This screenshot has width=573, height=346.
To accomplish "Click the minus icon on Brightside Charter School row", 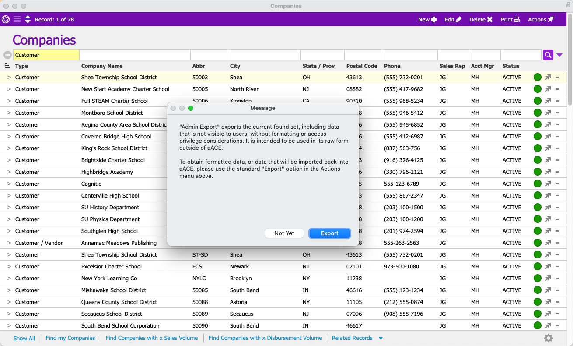I will [557, 160].
